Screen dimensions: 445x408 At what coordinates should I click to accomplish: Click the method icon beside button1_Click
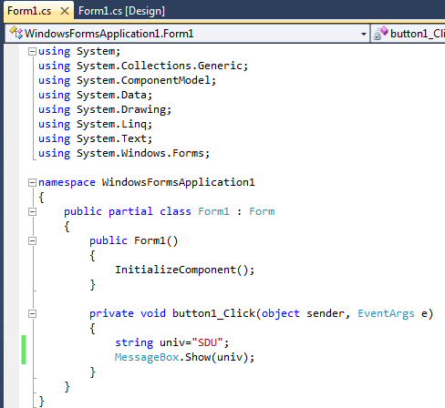point(380,33)
